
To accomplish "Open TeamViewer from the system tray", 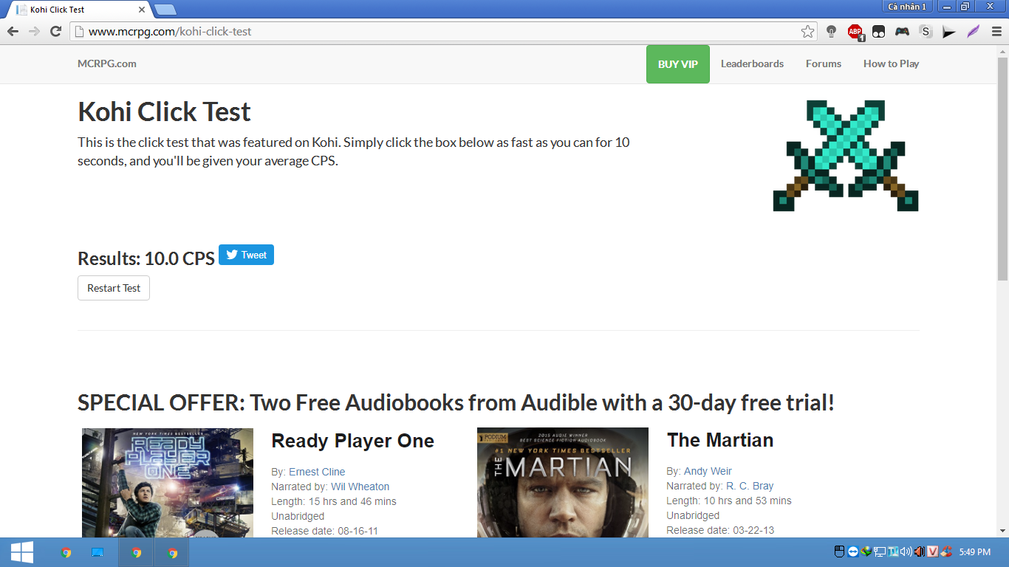I will [853, 551].
